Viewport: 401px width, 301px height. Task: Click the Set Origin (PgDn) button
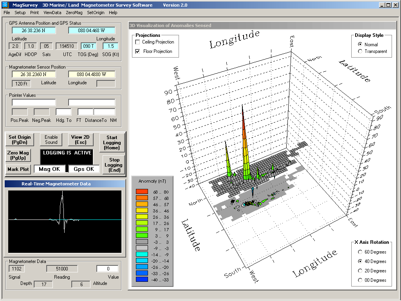pyautogui.click(x=19, y=140)
